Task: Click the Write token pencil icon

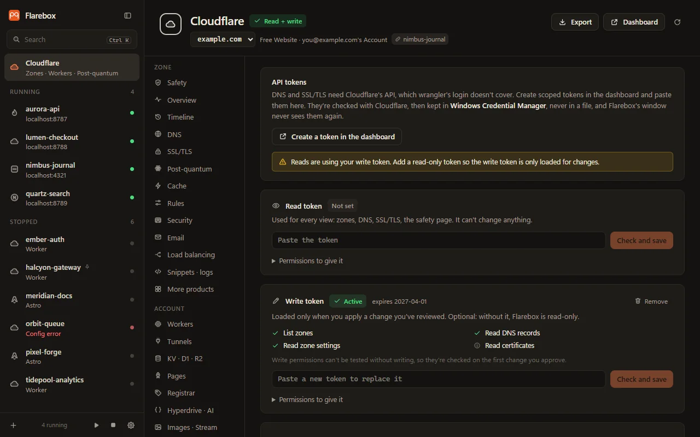Action: tap(276, 301)
